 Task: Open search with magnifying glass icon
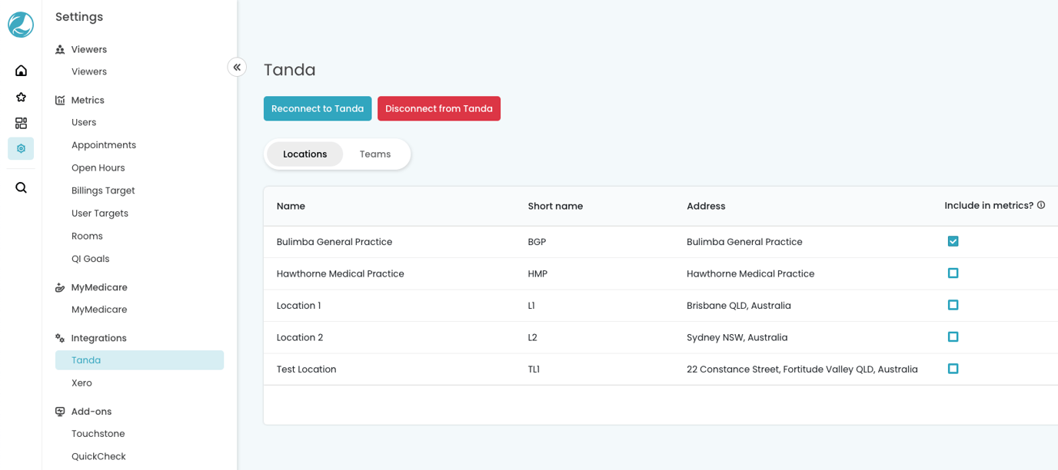(x=21, y=187)
